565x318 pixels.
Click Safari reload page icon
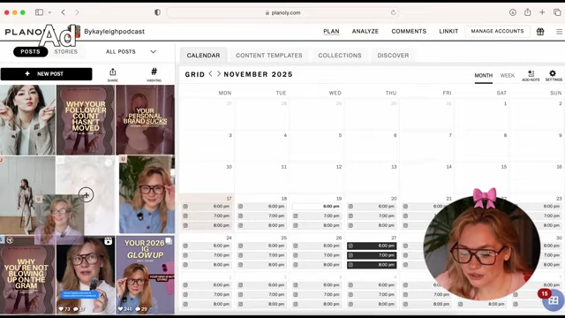tap(393, 12)
